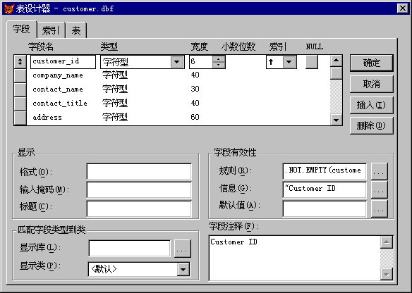Switch to the 索引 tab
The width and height of the screenshot is (412, 293).
[51, 30]
